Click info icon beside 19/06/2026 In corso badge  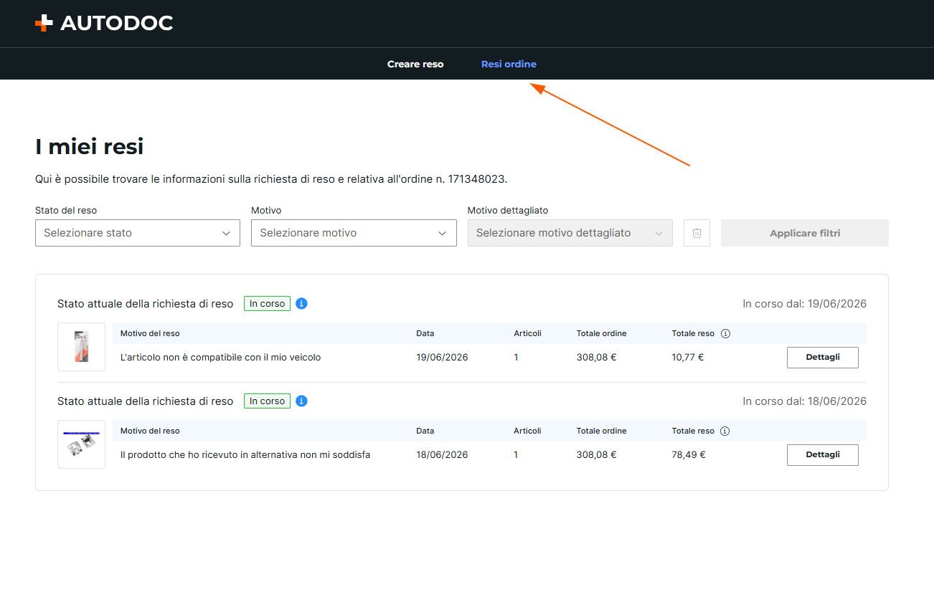click(302, 303)
